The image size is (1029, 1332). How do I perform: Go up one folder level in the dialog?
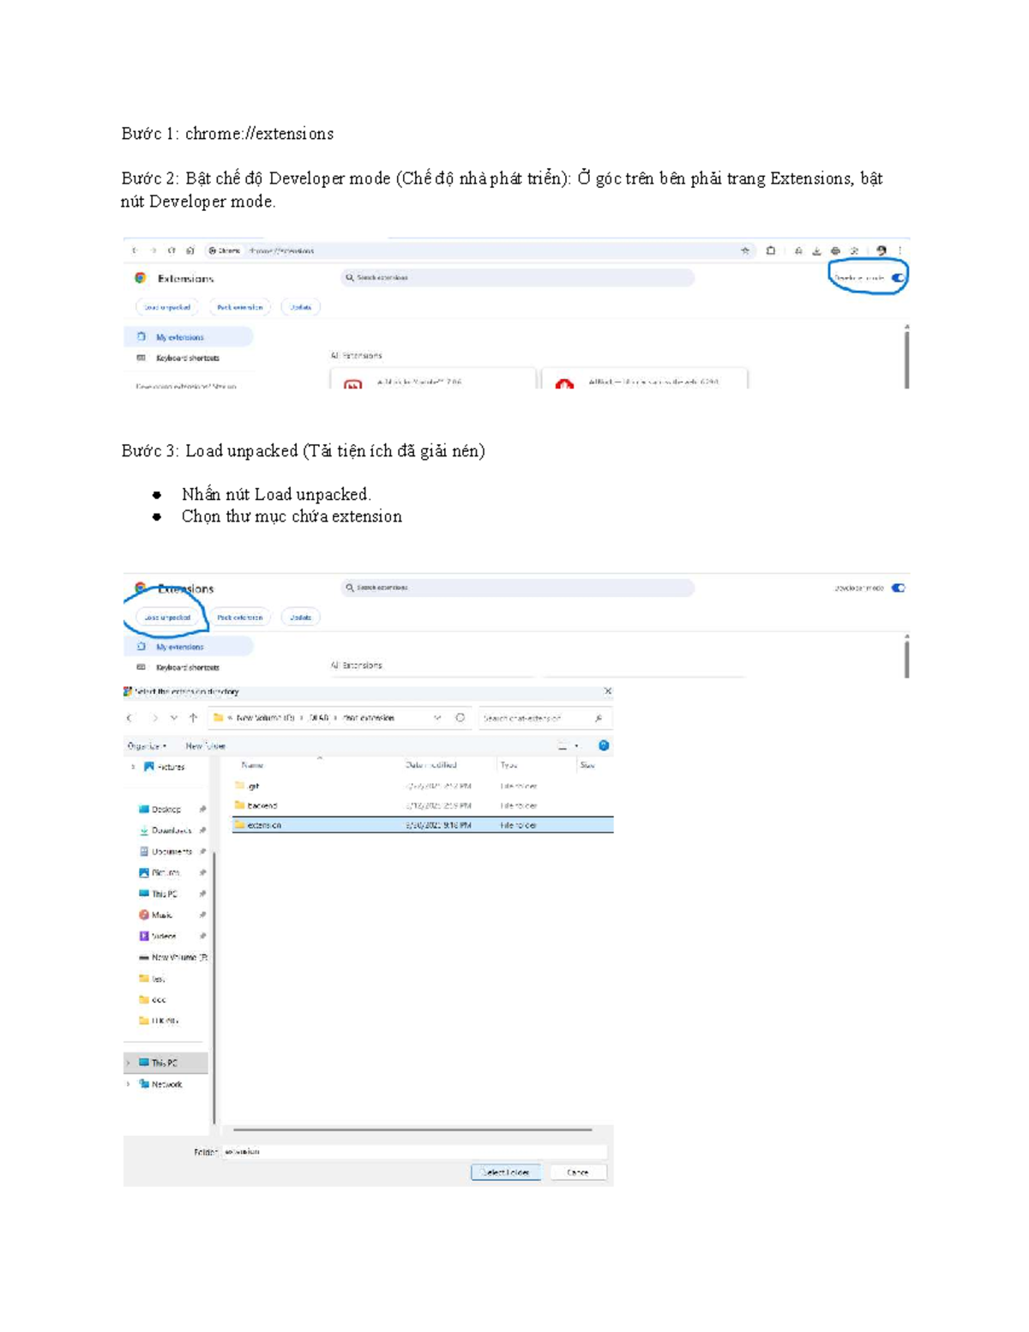point(193,718)
